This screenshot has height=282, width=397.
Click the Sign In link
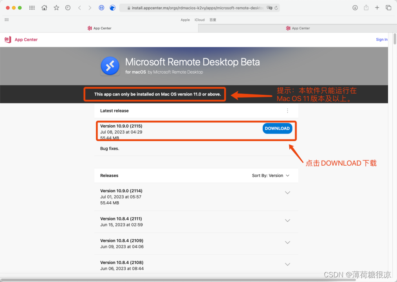381,40
